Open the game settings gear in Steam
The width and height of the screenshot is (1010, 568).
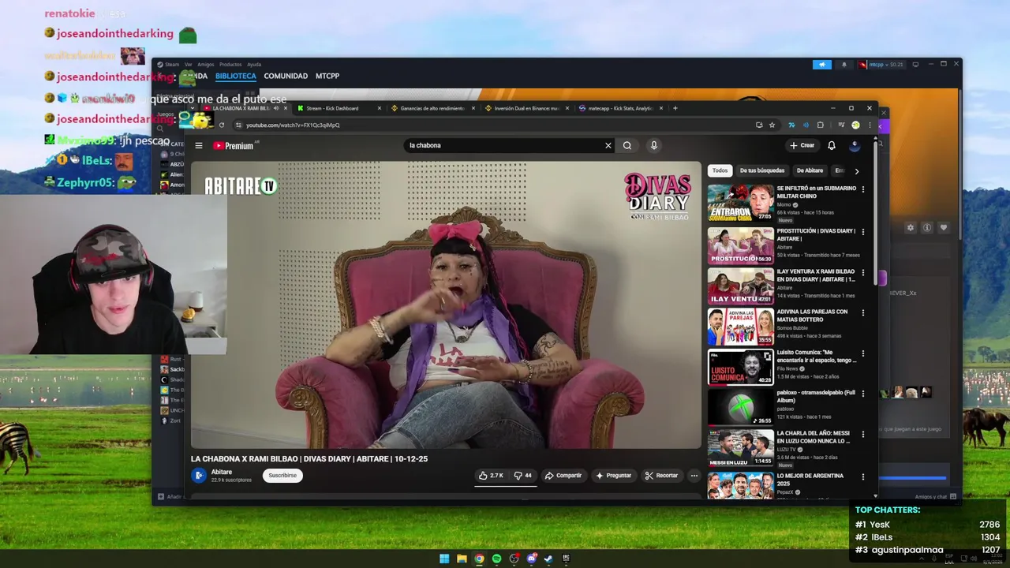point(910,227)
